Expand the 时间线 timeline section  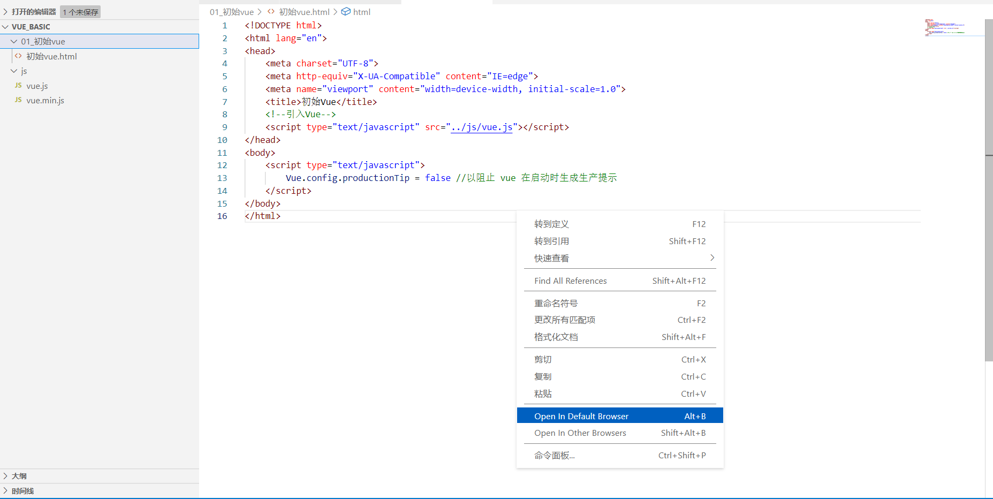[5, 491]
